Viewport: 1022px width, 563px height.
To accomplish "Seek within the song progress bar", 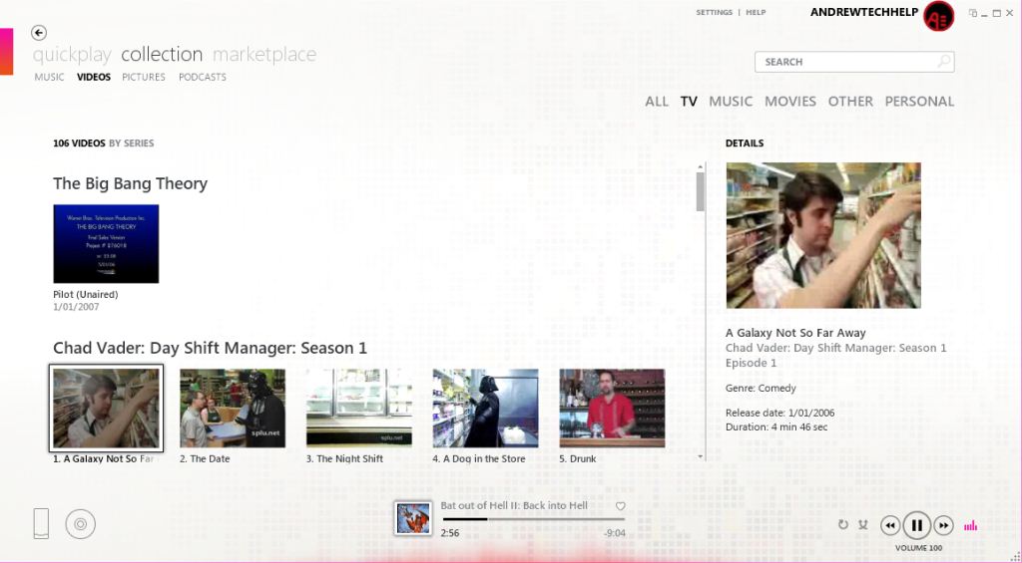I will point(534,519).
